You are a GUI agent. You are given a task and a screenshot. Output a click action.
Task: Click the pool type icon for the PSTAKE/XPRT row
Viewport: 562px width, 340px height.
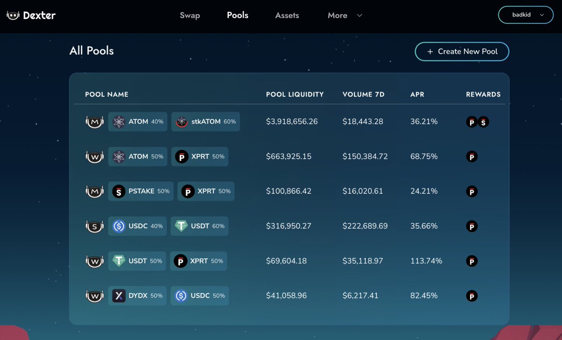coord(94,191)
